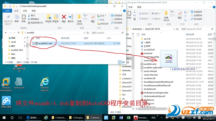
Task: Click Copy path (复制路径) in acadkit ribbon
Action: point(33,19)
